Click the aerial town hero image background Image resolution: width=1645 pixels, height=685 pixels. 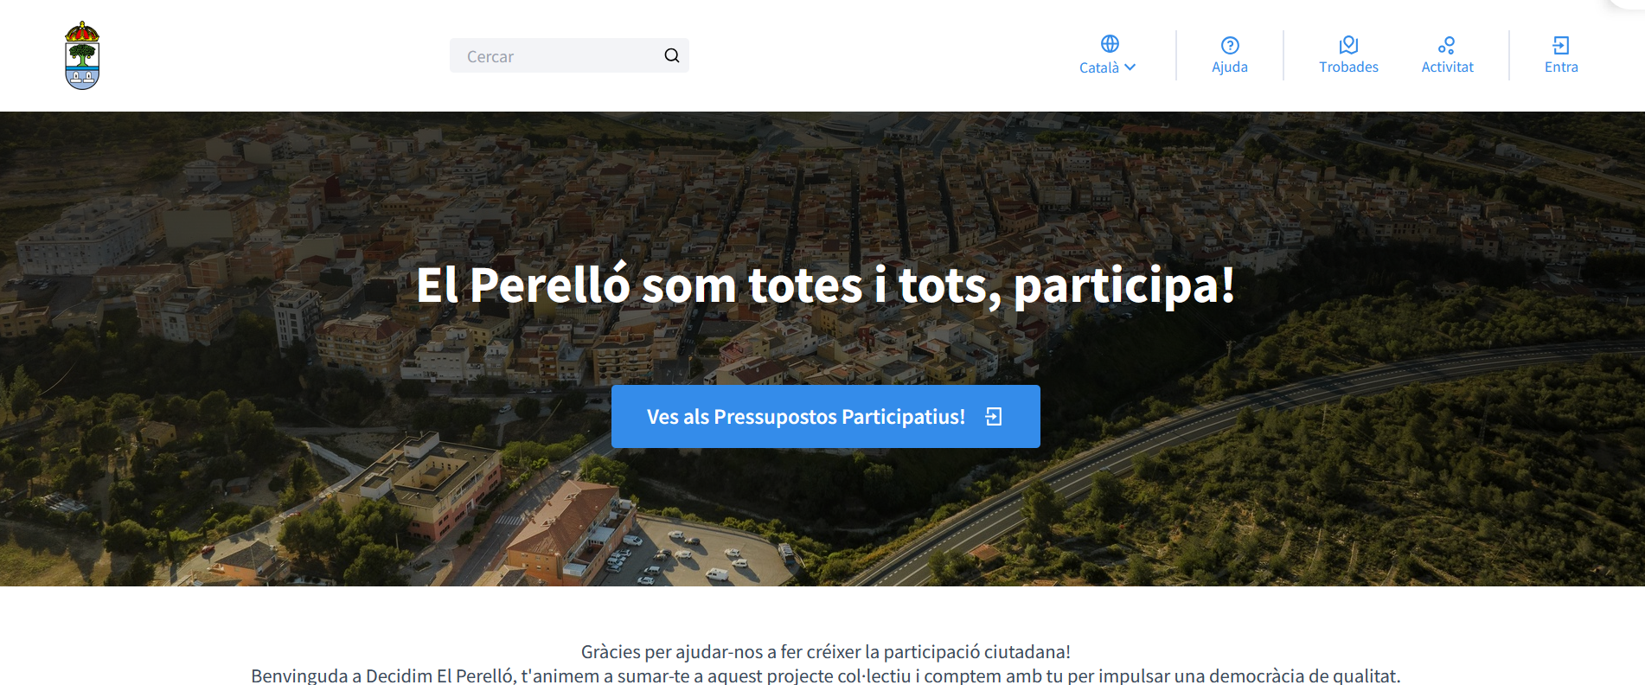point(259,484)
